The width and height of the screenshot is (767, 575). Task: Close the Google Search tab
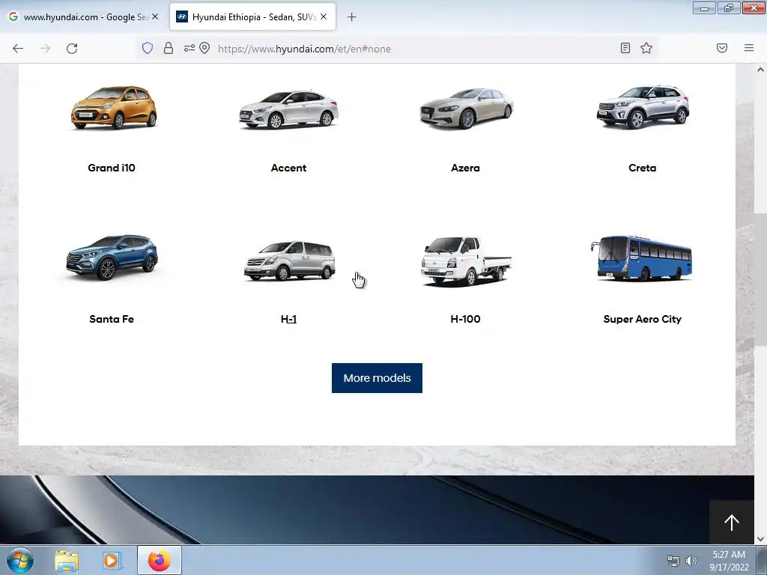coord(155,16)
